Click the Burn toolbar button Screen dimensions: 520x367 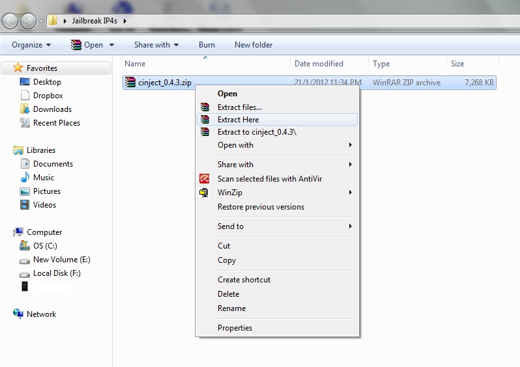click(x=207, y=45)
